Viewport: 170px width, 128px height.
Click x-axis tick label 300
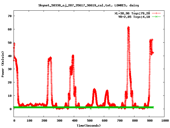click(x=59, y=121)
